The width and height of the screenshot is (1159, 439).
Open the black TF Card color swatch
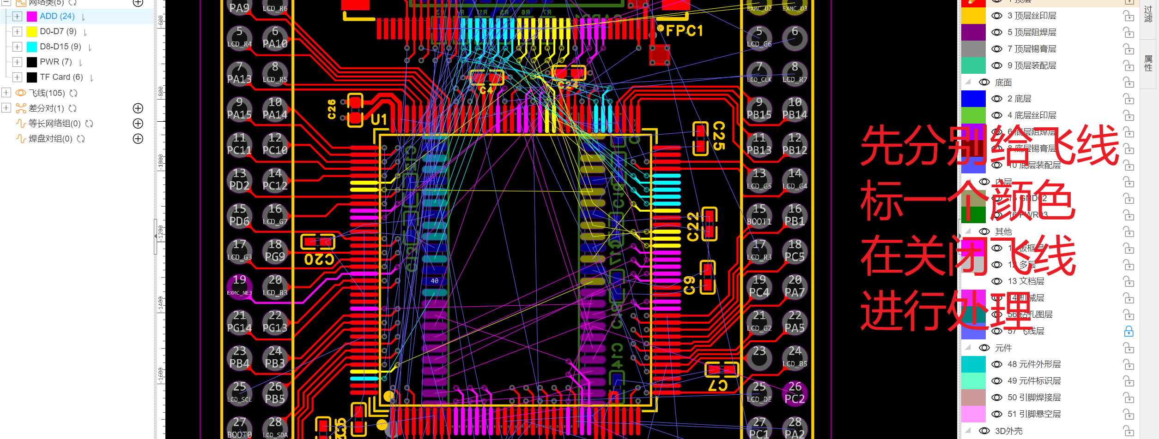pos(32,77)
